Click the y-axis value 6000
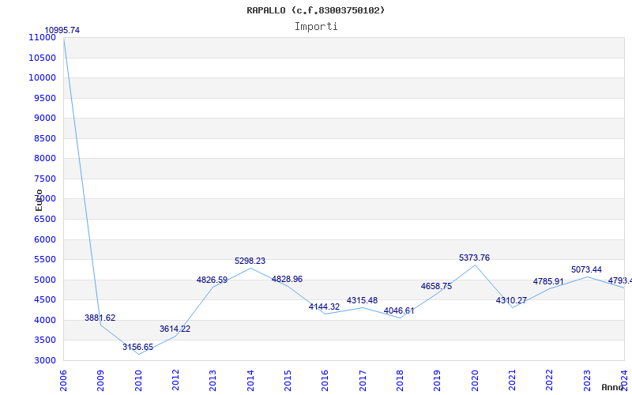 (x=45, y=239)
